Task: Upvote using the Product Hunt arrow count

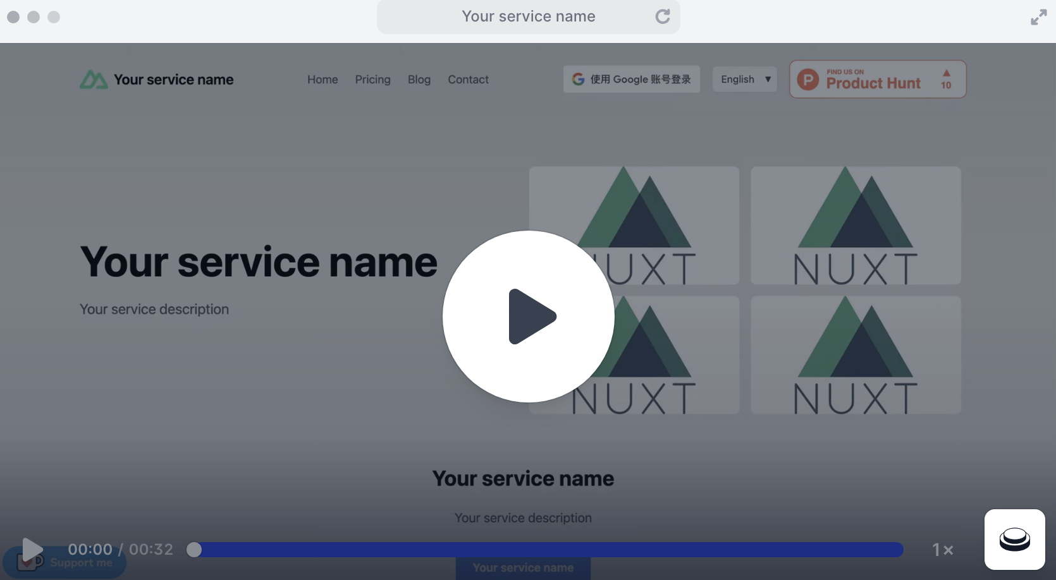Action: point(946,80)
